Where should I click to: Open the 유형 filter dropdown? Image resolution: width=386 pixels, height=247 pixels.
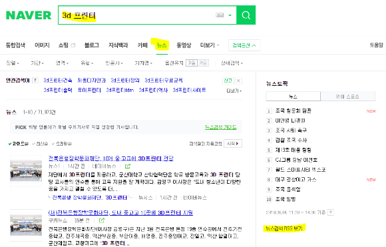click(87, 63)
